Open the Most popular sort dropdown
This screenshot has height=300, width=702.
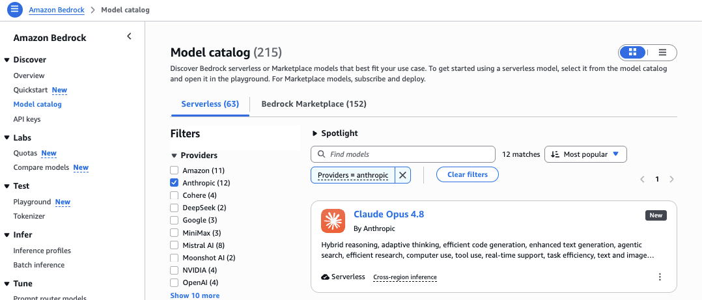click(585, 154)
